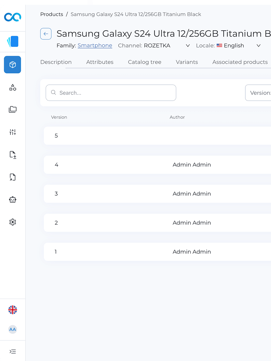This screenshot has height=361, width=271.
Task: Open the blue cards icon in sidebar
Action: click(x=13, y=42)
